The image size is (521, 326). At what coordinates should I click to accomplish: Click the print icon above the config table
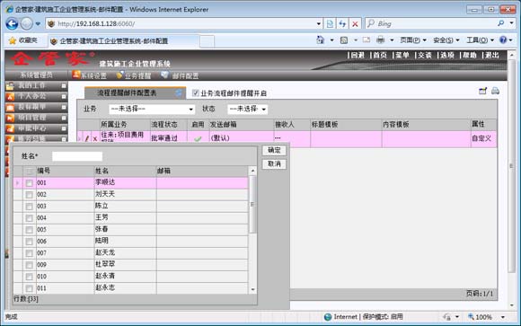[x=495, y=91]
